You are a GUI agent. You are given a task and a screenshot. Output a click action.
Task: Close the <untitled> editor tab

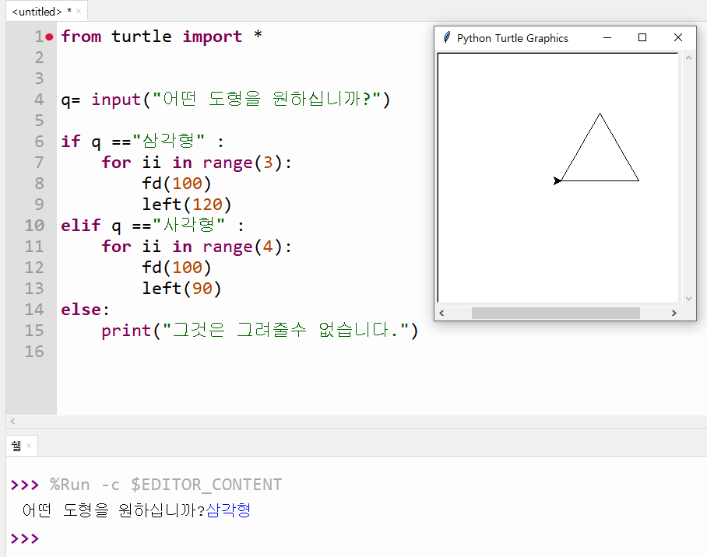(x=79, y=11)
